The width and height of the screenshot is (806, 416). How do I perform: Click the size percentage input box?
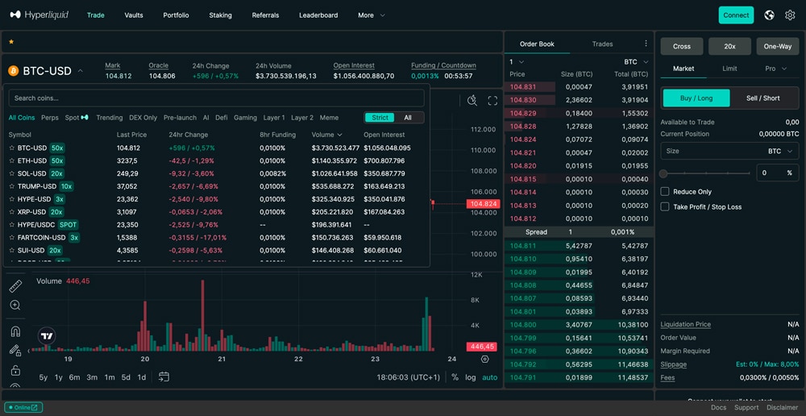coord(777,173)
